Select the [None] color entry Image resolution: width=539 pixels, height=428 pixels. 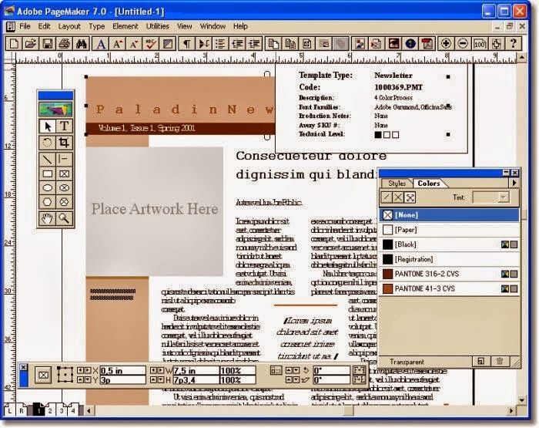click(x=449, y=215)
